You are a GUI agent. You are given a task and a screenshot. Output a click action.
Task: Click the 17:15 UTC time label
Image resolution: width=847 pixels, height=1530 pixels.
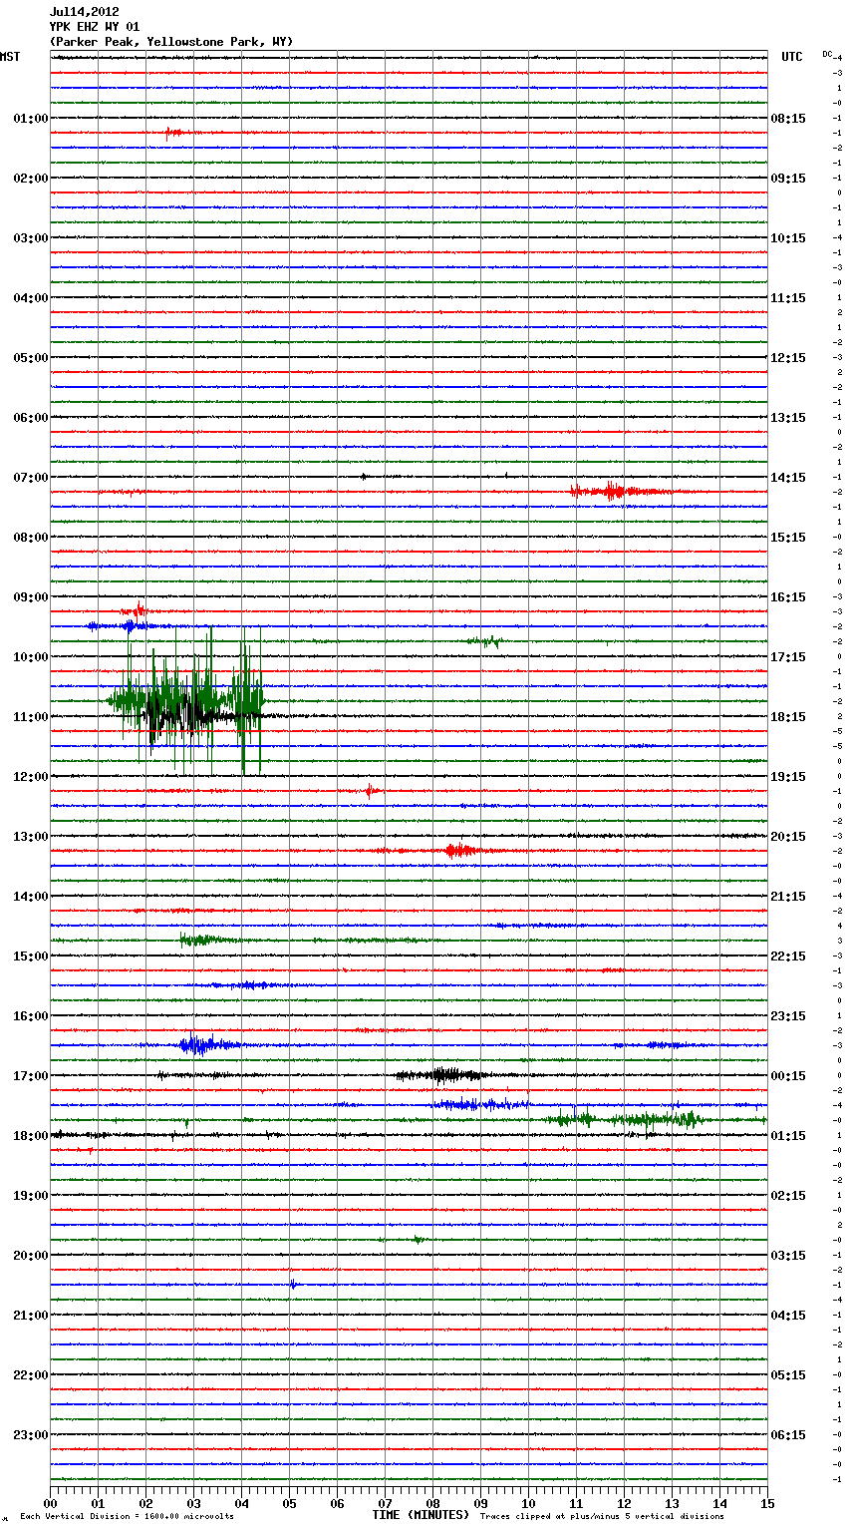coord(788,657)
